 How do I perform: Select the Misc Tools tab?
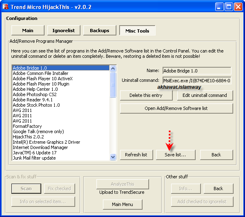tap(137, 31)
